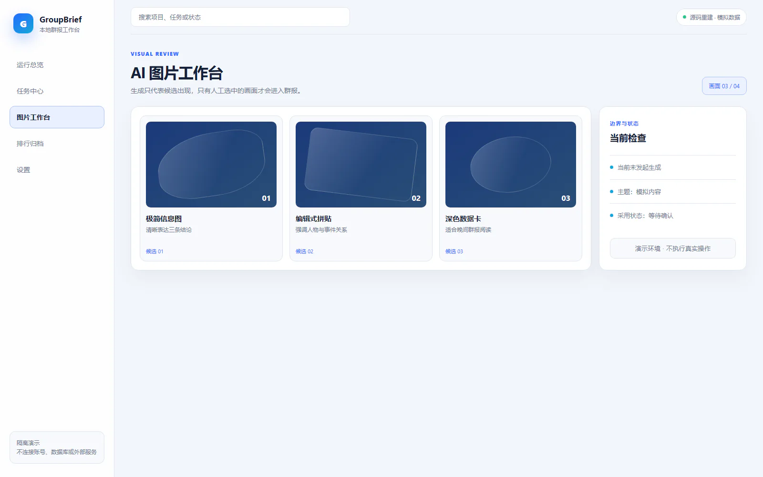Click the 边界与状态 panel label

[x=624, y=124]
